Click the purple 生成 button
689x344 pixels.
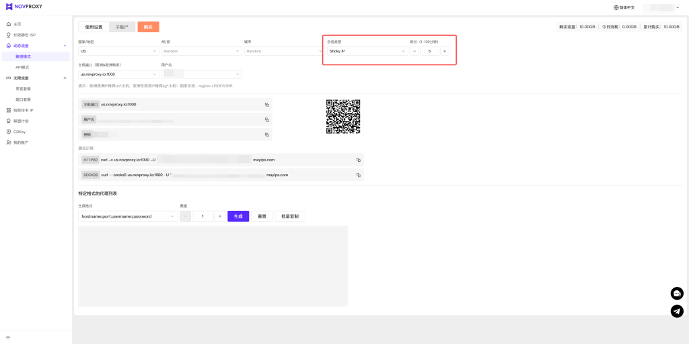point(238,216)
